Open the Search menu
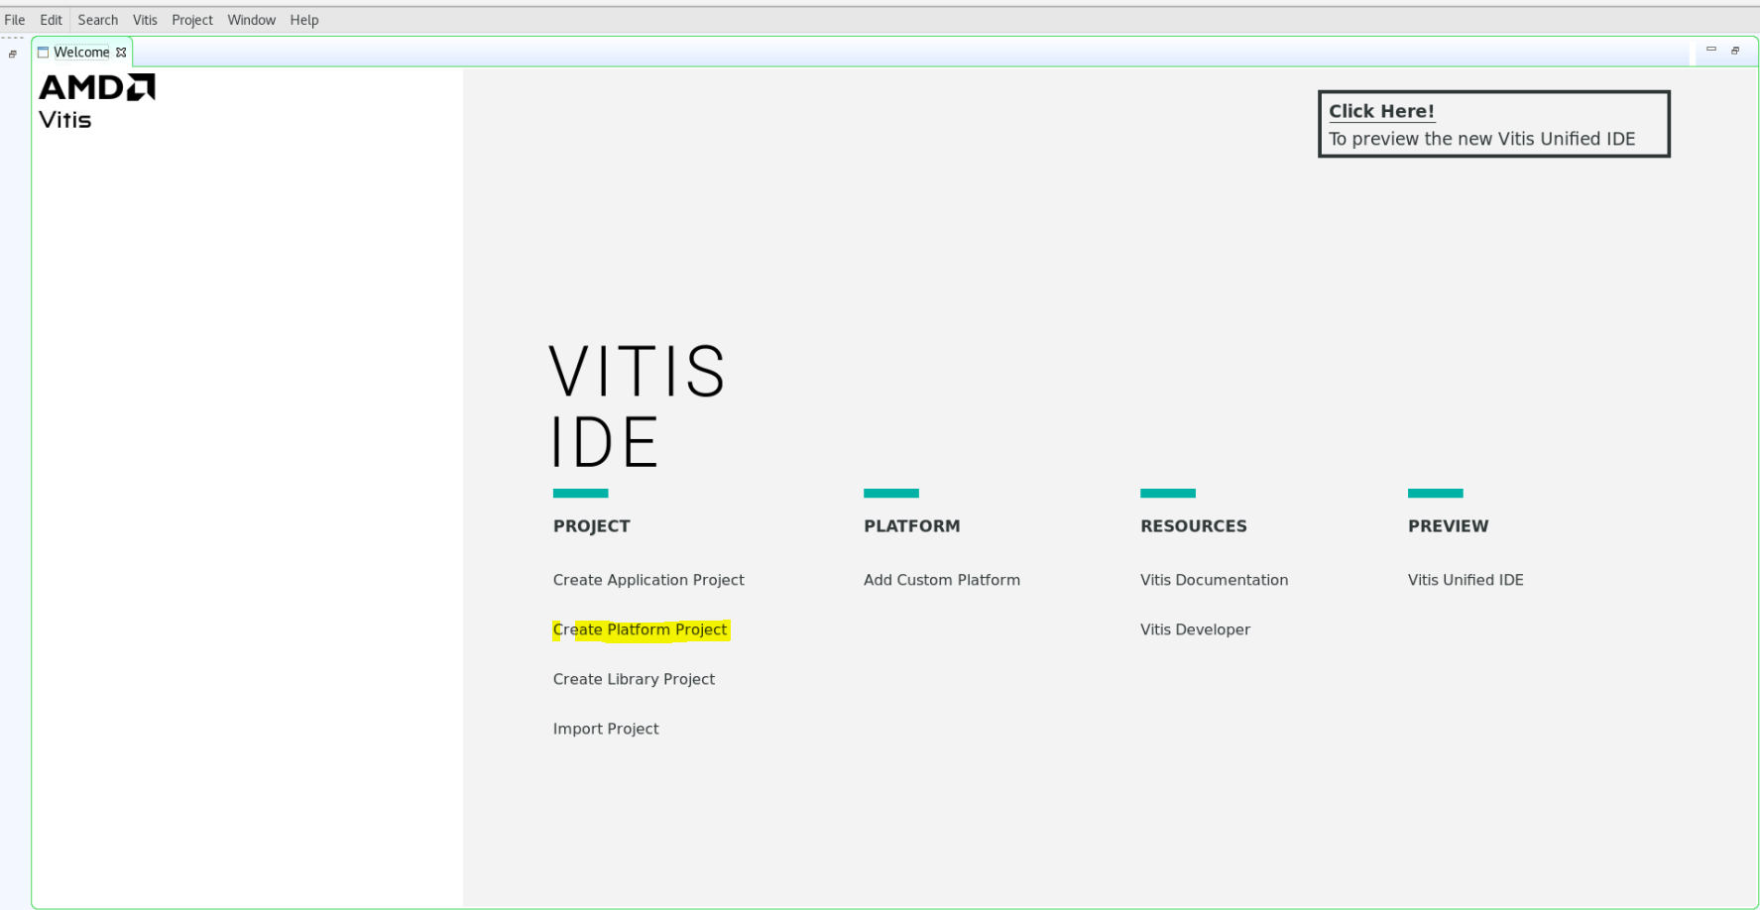1760x910 pixels. pos(97,20)
